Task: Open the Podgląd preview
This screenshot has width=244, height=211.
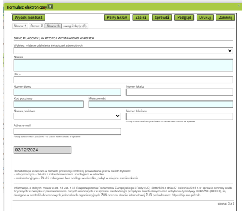Action: coord(184,18)
